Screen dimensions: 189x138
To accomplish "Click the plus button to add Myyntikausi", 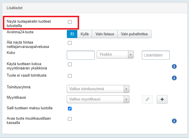I will point(162,99).
